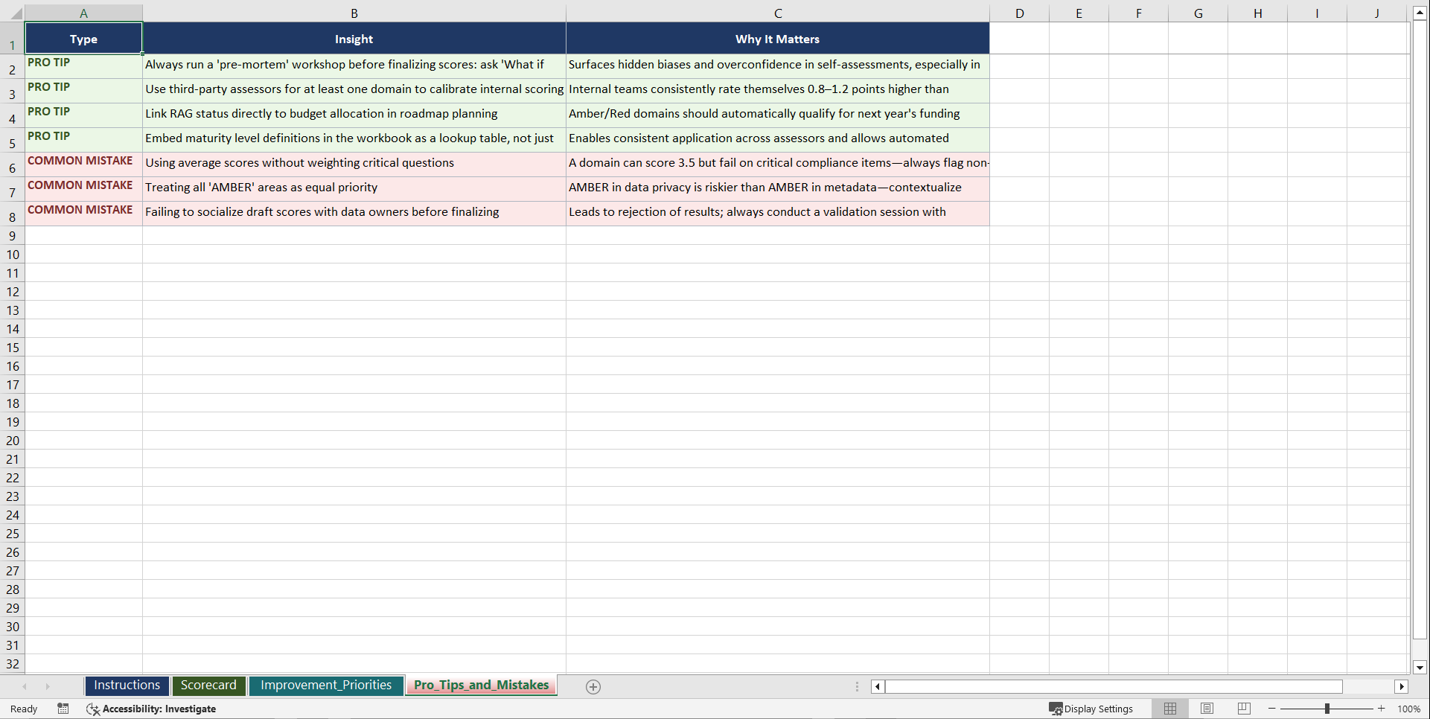Open the Improvement_Priorities sheet
The height and width of the screenshot is (719, 1430).
click(326, 686)
